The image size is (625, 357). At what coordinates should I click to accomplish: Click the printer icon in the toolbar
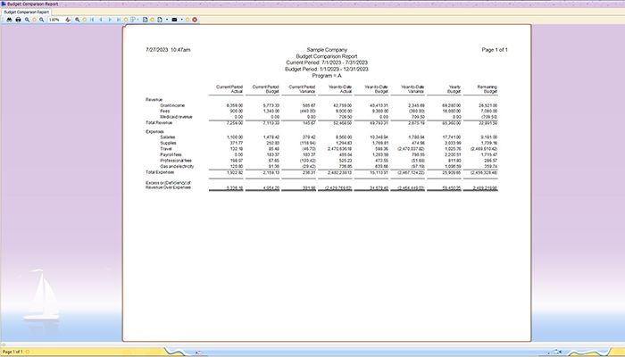(18, 20)
